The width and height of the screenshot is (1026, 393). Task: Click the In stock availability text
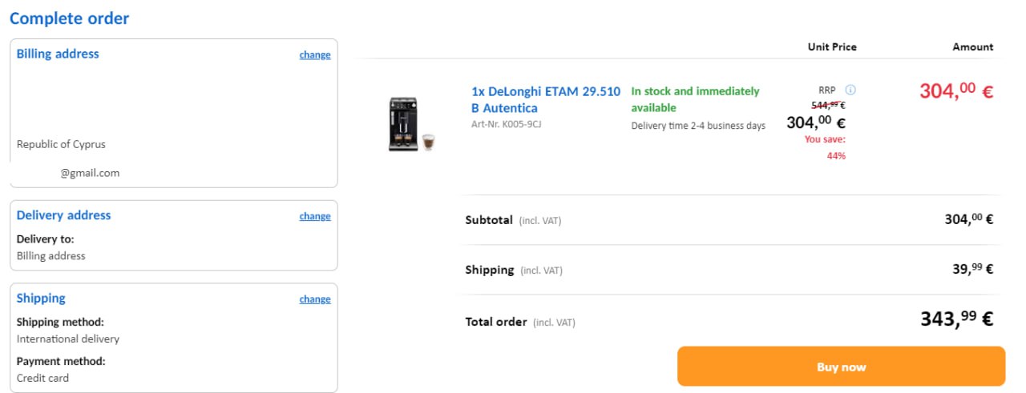coord(695,99)
